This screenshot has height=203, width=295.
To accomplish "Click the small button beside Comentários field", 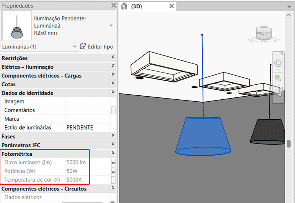I will click(x=113, y=110).
